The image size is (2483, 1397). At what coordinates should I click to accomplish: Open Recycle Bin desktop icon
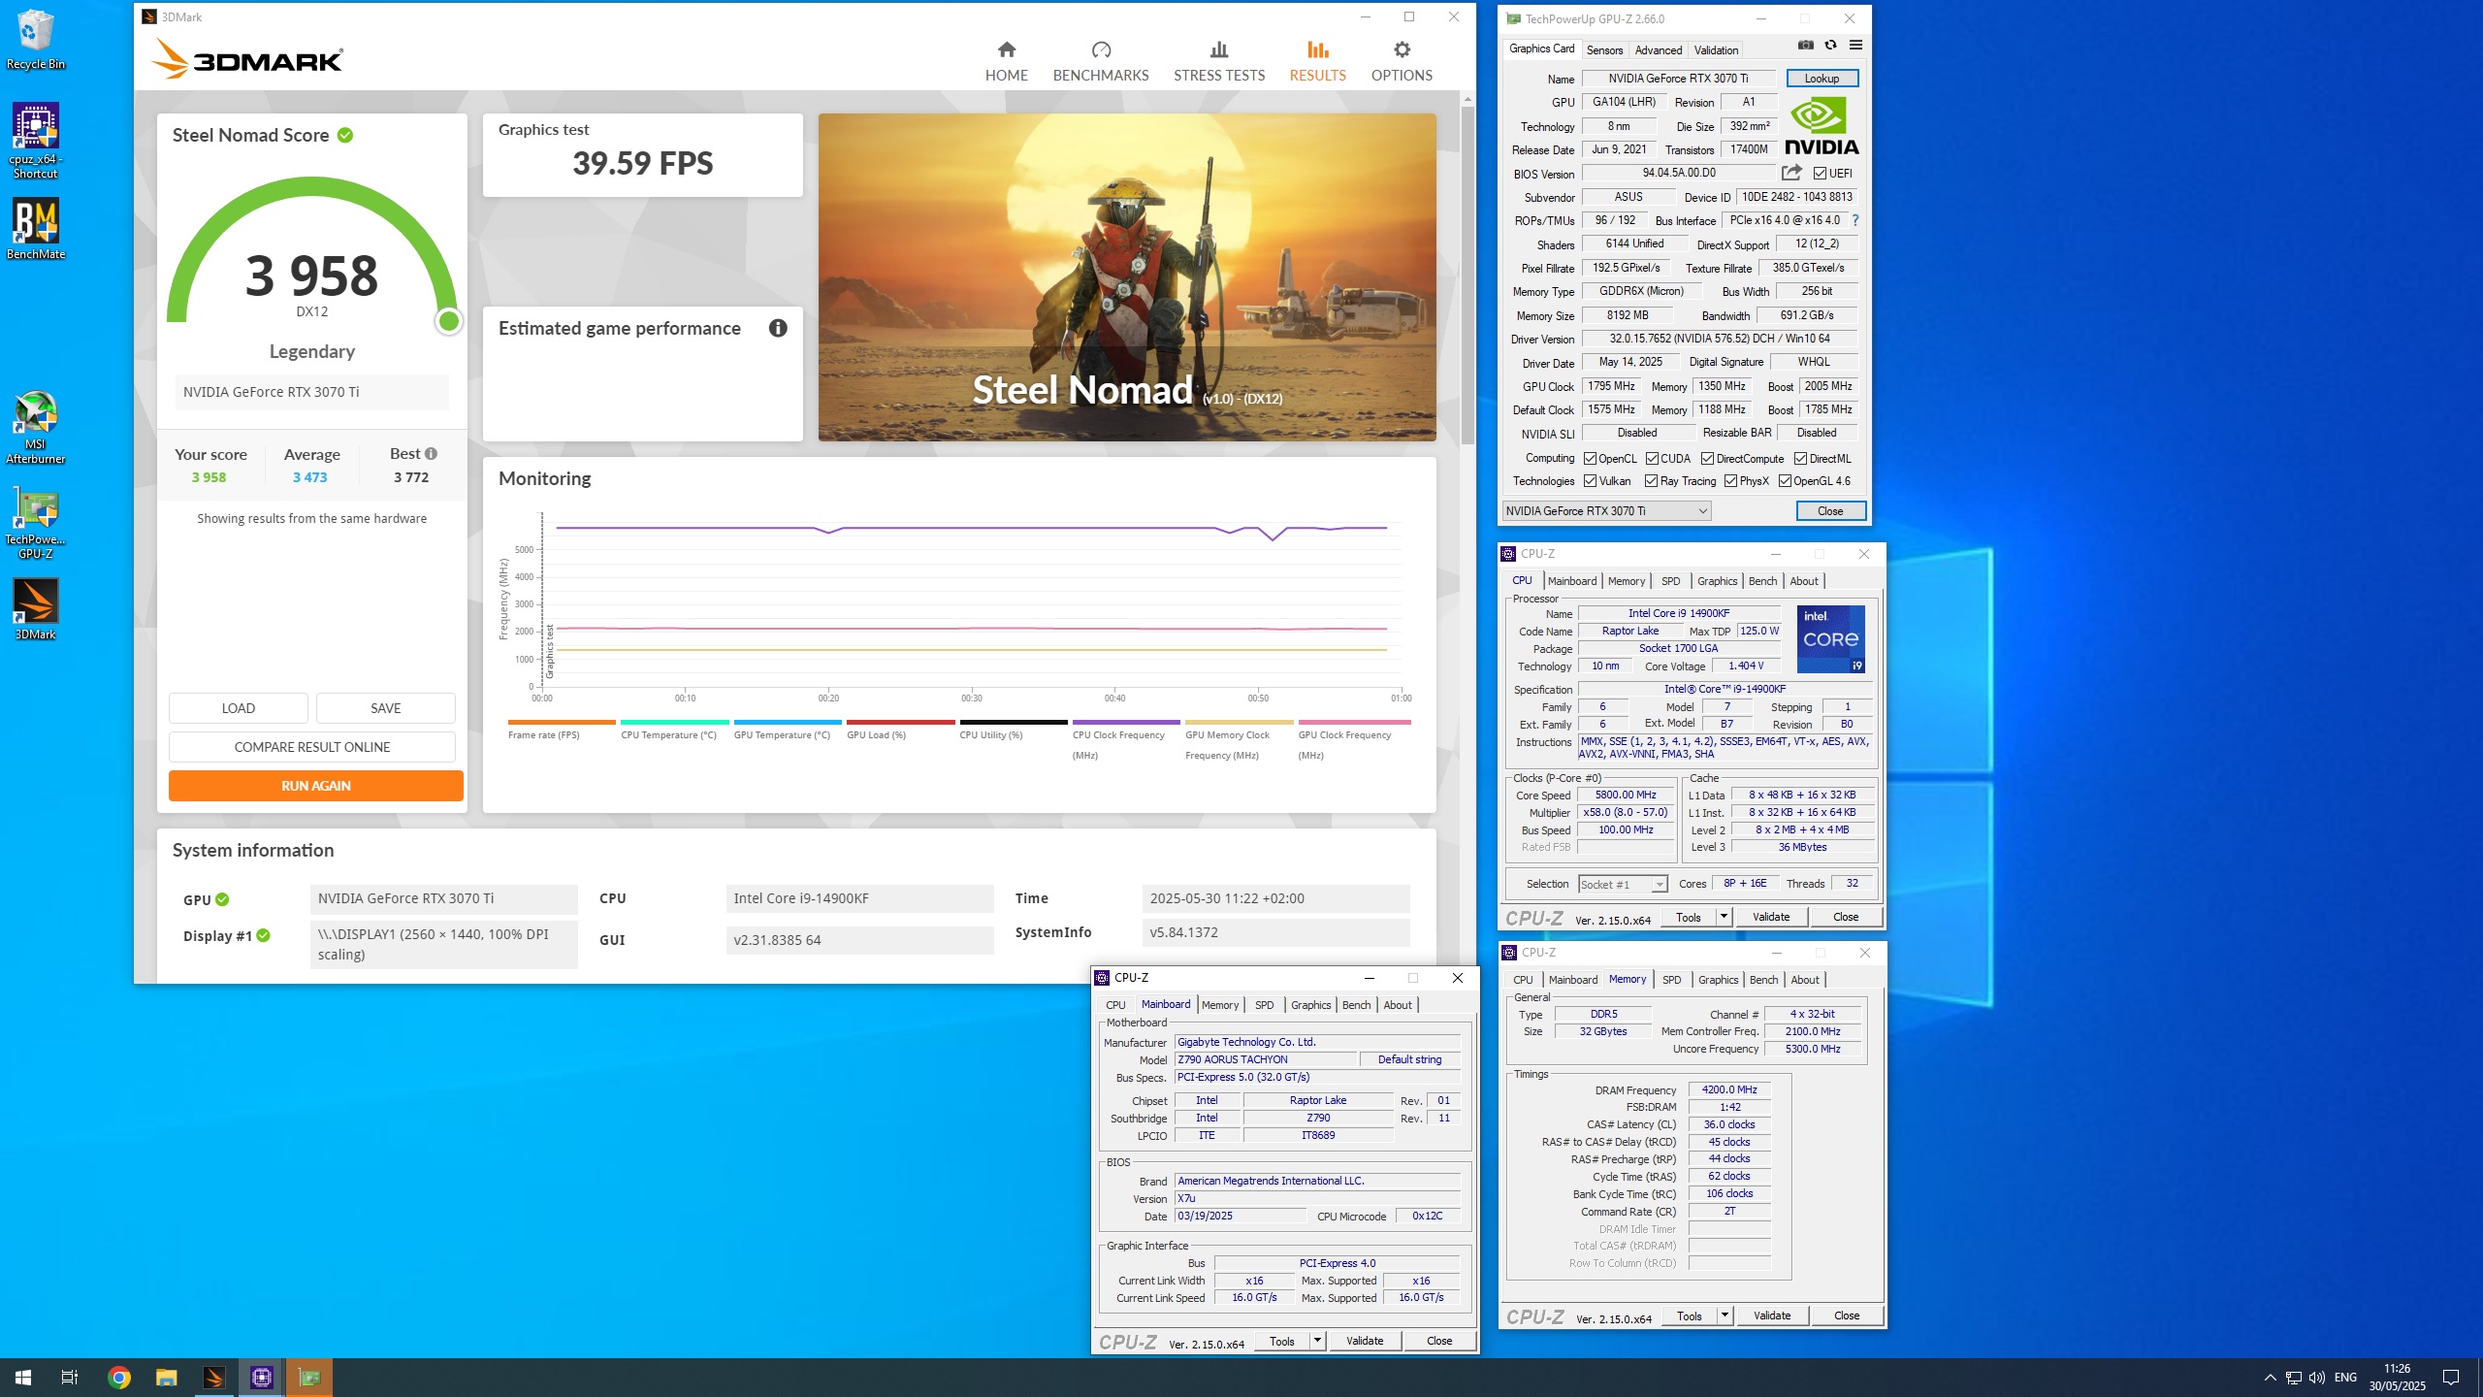point(36,40)
